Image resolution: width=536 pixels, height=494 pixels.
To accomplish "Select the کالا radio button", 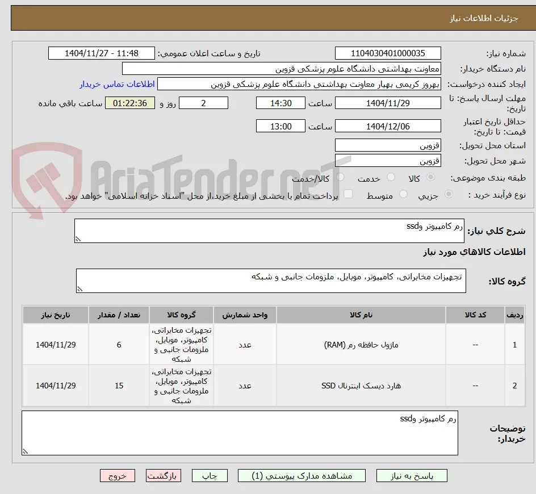I will pyautogui.click(x=431, y=177).
